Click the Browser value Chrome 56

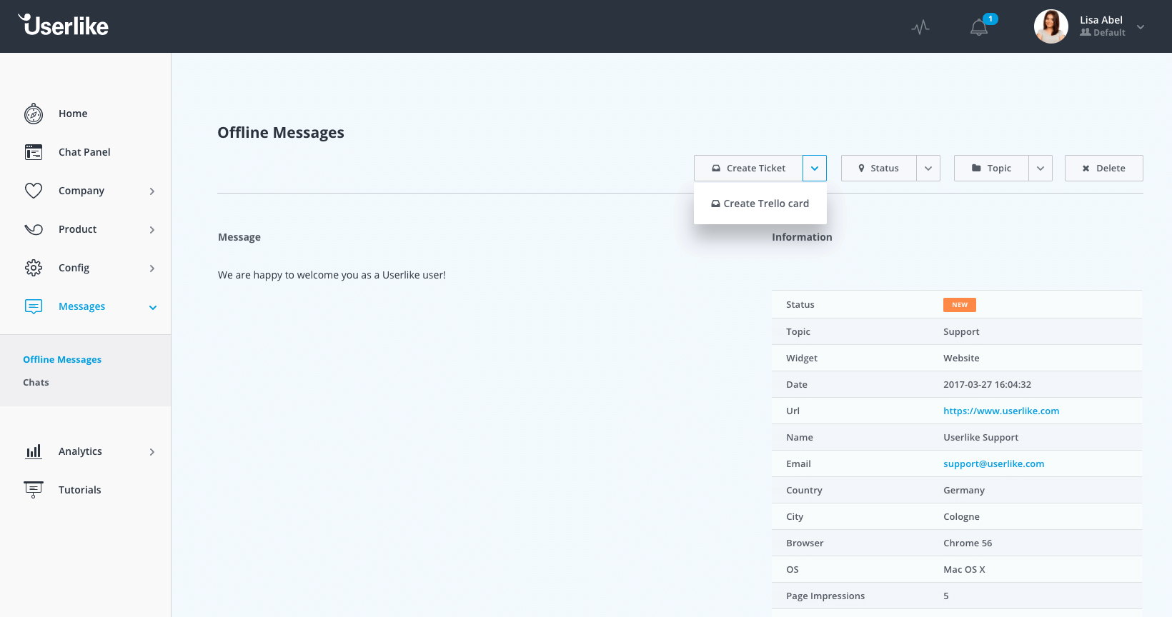[x=968, y=543]
